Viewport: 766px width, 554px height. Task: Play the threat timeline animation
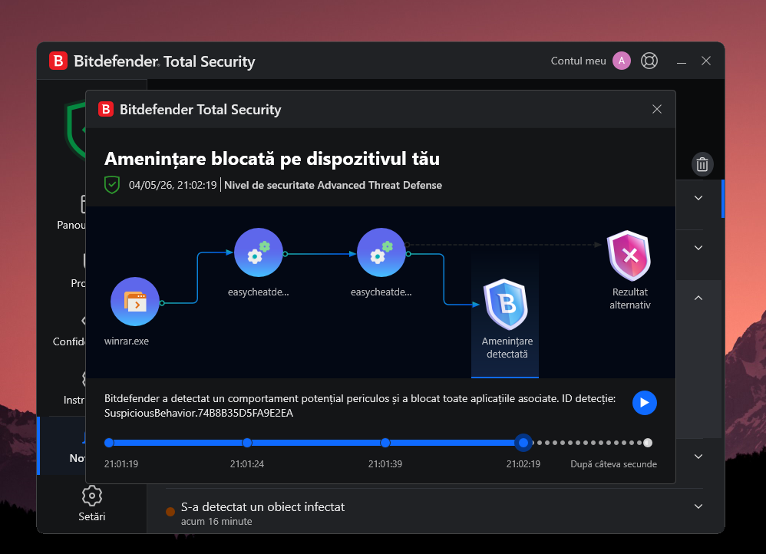pos(645,403)
